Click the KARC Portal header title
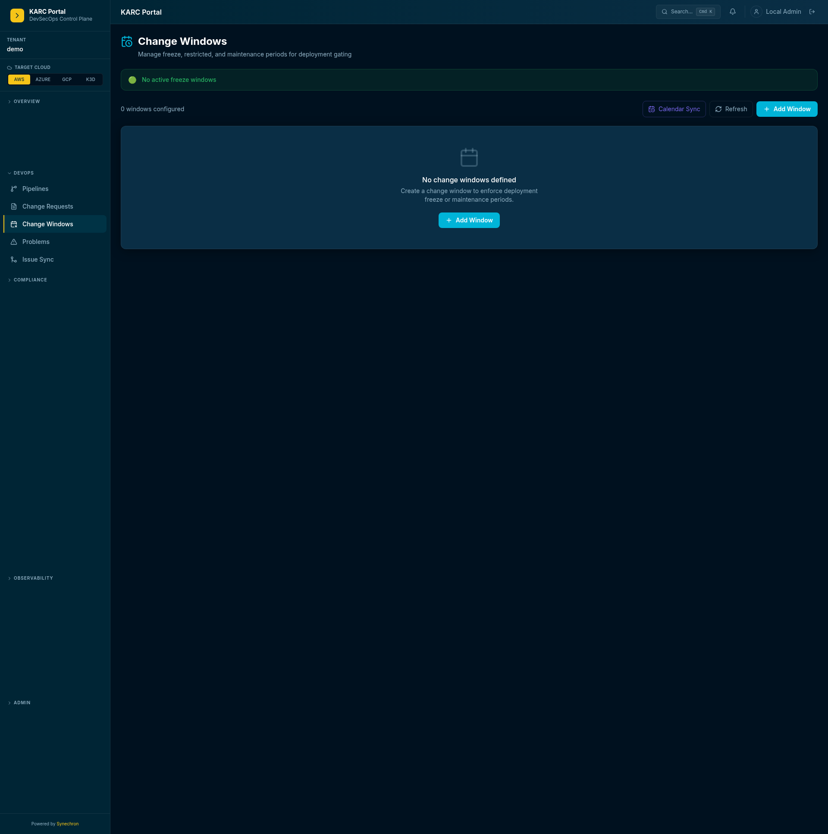 coord(141,12)
